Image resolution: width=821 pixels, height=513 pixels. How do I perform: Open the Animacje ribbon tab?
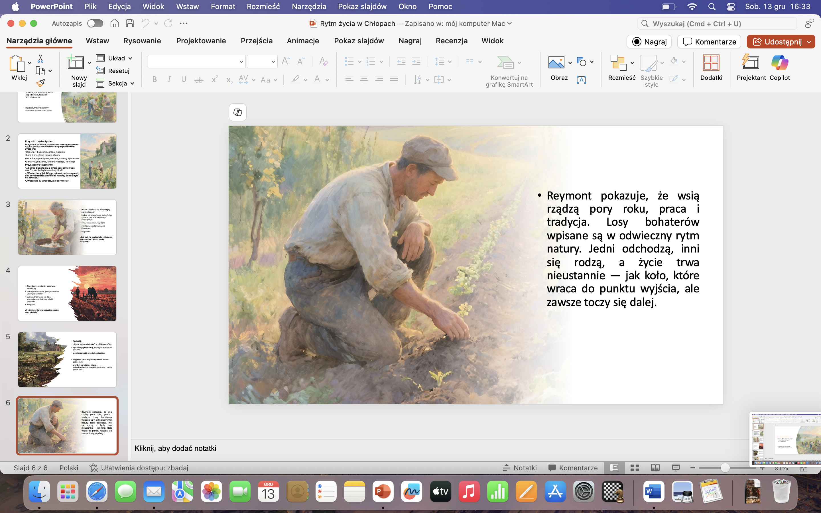click(x=303, y=41)
